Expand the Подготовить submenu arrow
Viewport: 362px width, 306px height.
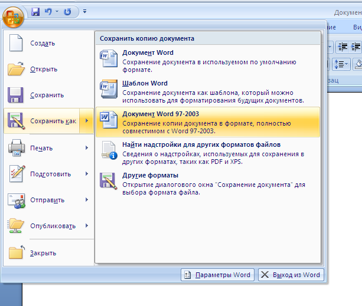click(87, 174)
